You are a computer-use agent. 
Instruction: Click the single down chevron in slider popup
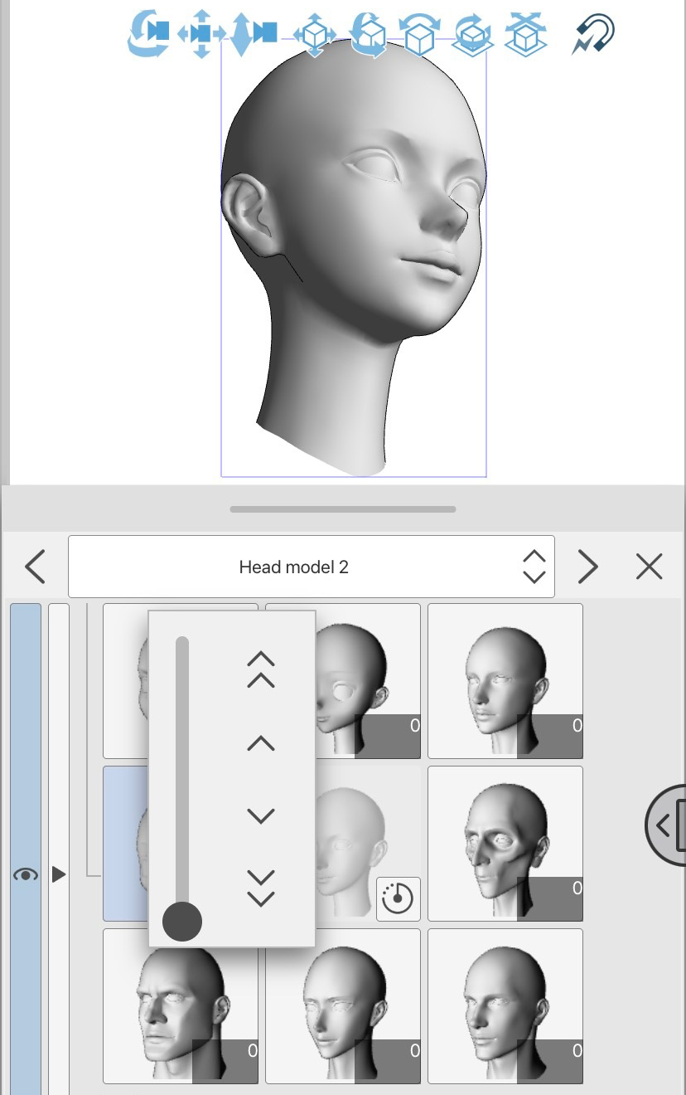pyautogui.click(x=261, y=816)
